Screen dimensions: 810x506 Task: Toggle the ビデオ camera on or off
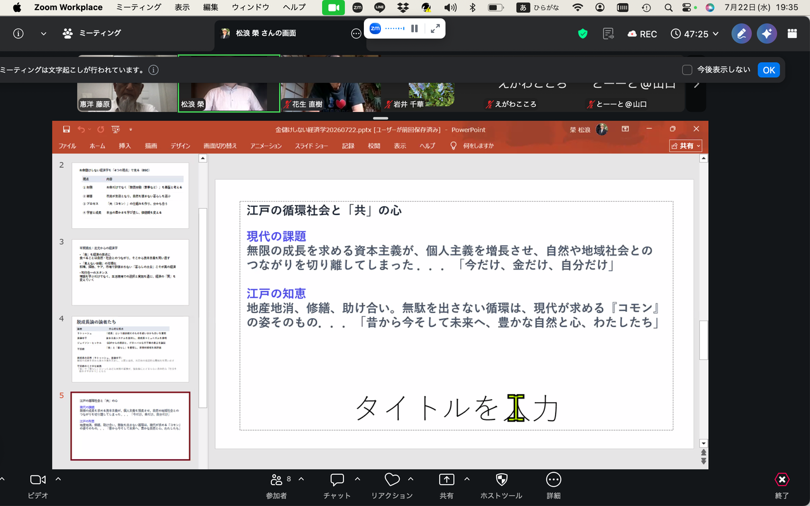tap(38, 486)
